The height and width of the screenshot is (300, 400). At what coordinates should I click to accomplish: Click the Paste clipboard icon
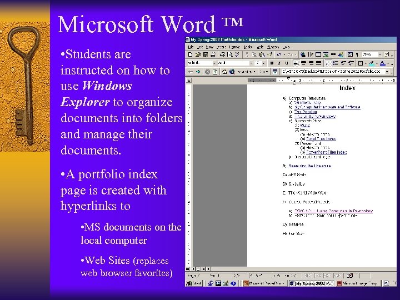pyautogui.click(x=262, y=54)
